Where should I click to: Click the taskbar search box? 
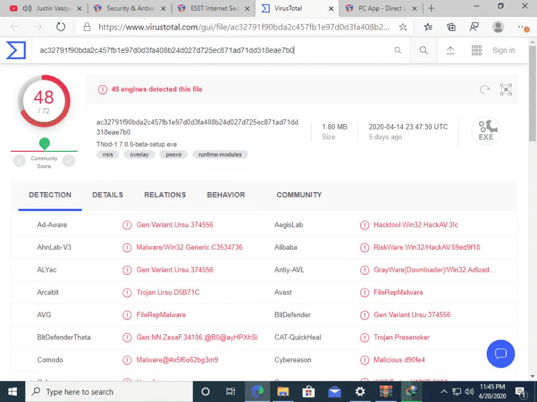click(109, 392)
